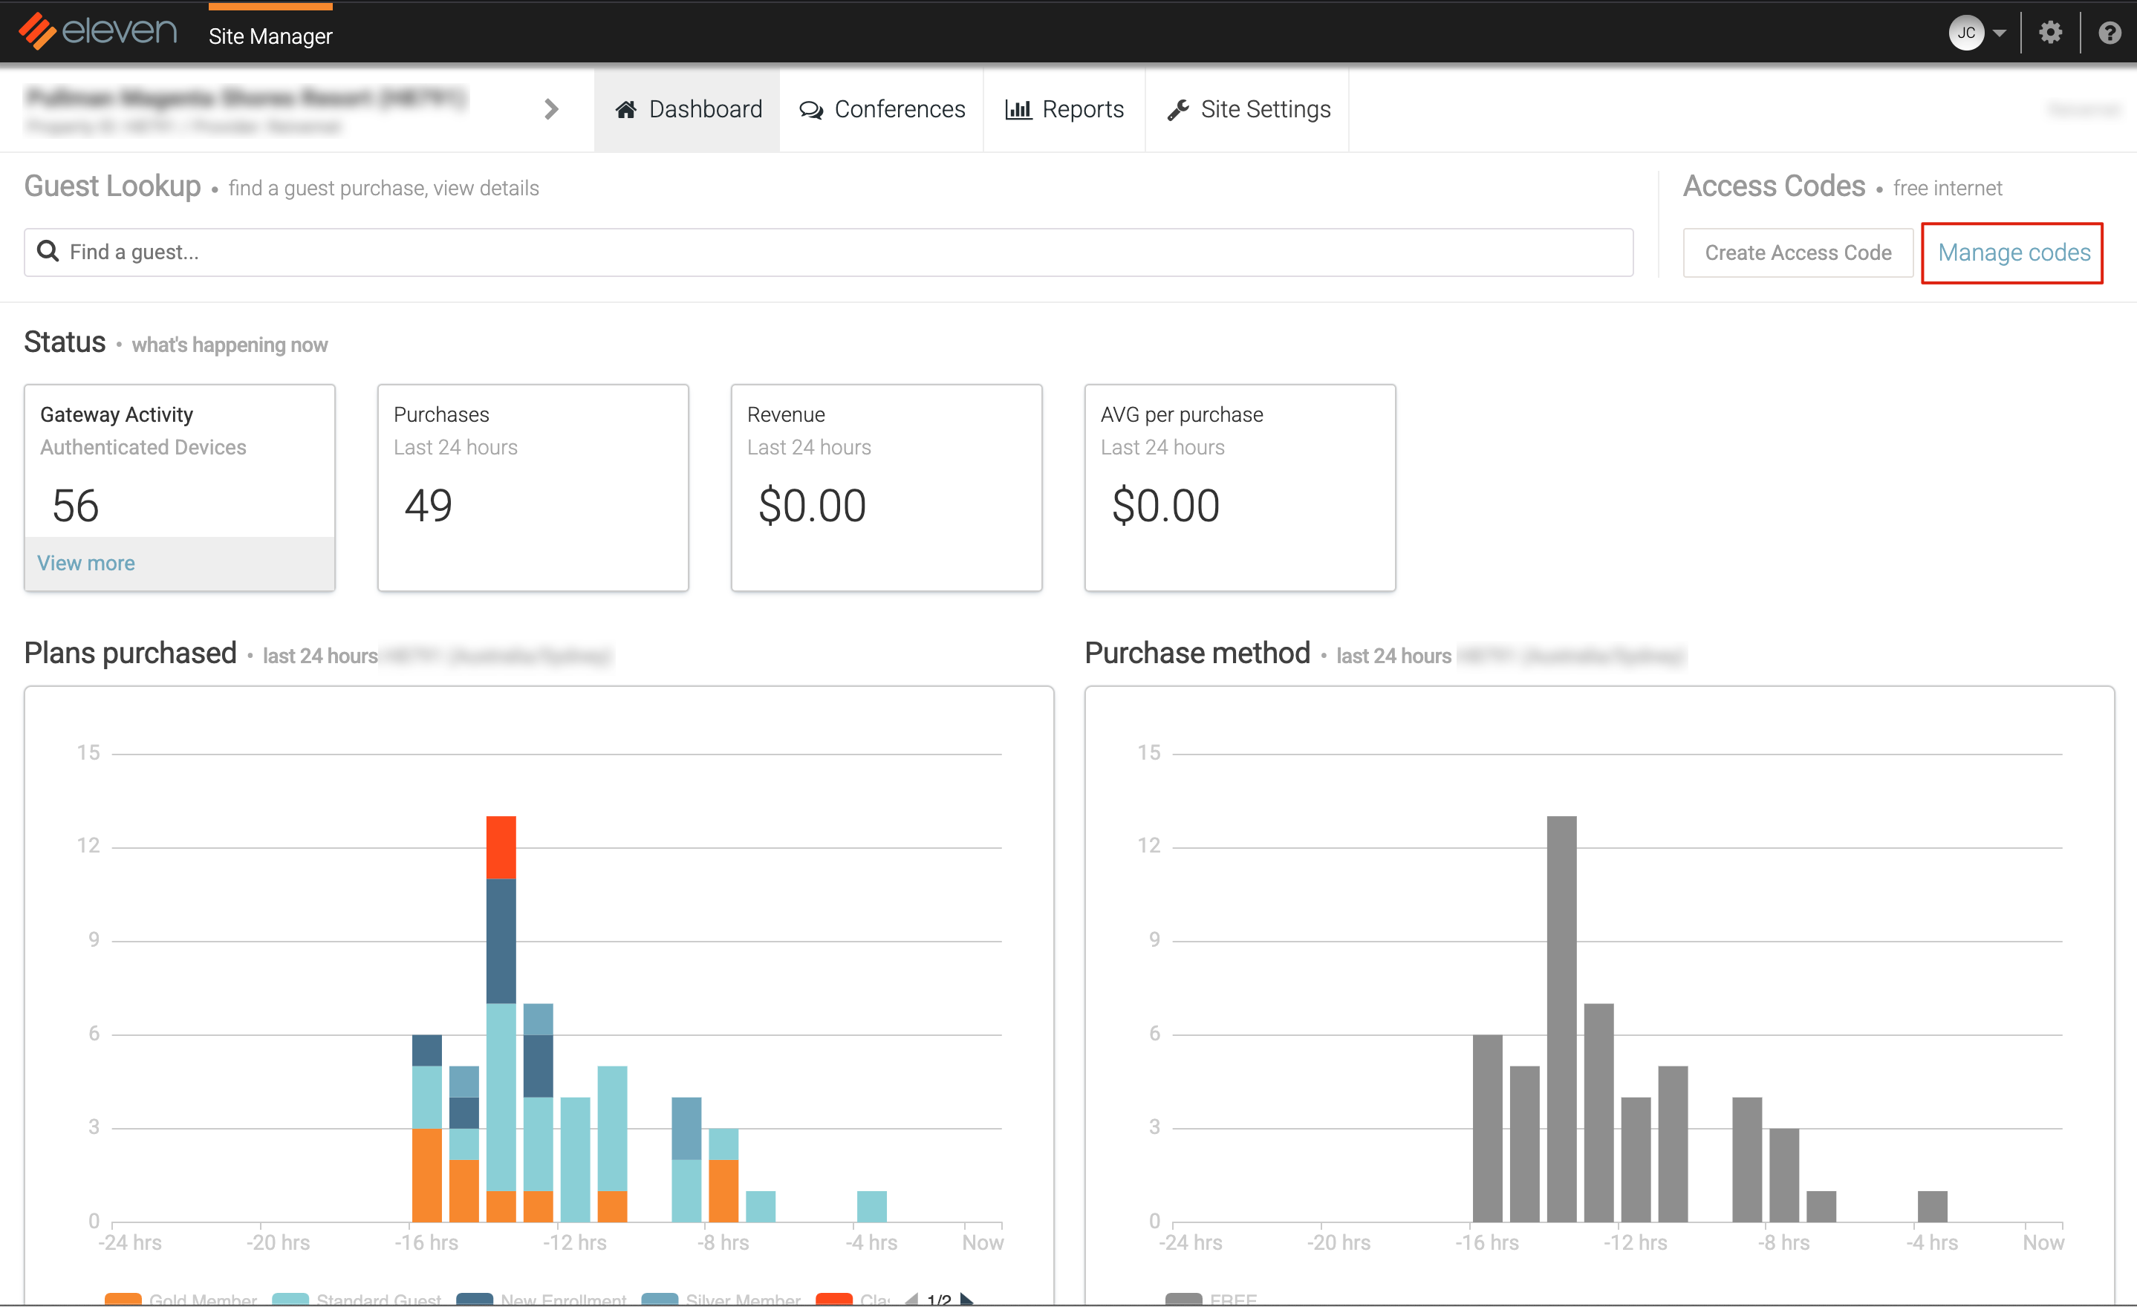2137x1307 pixels.
Task: Click the AVG per purchase $0.00 value
Action: pyautogui.click(x=1165, y=506)
